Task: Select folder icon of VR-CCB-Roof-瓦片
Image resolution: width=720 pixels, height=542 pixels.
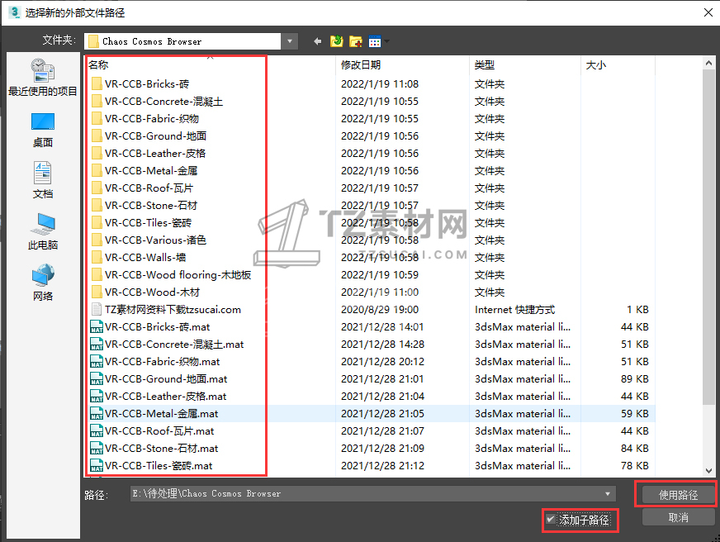Action: coord(97,188)
